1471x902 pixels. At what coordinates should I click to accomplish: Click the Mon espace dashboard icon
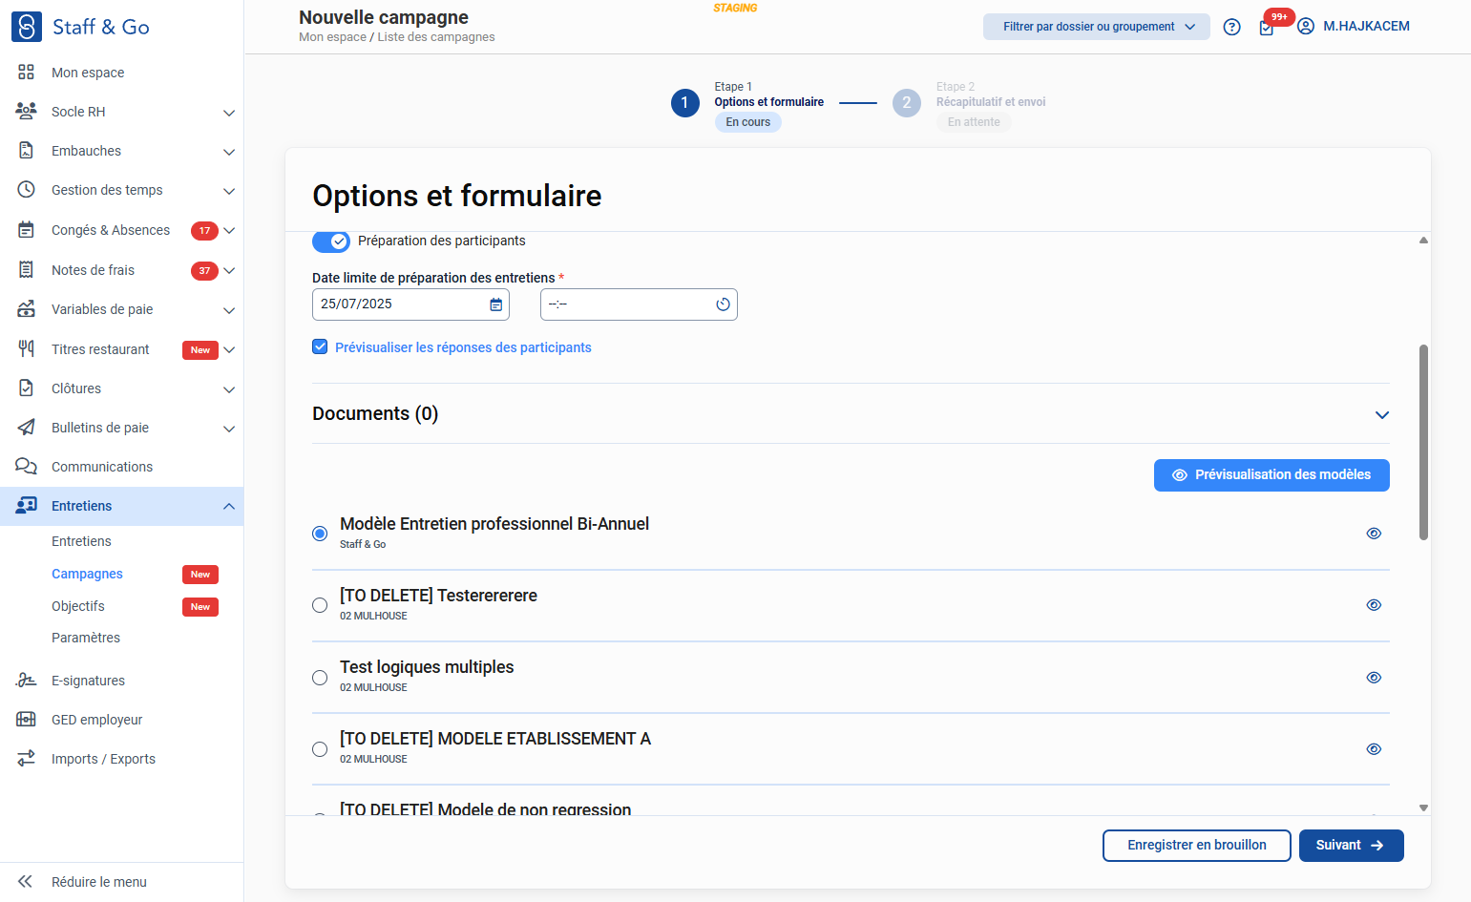tap(27, 73)
